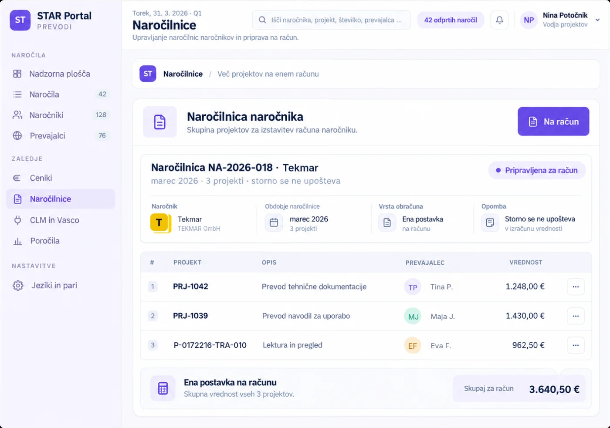Select Naročilnice in the sidebar
This screenshot has width=610, height=428.
pyautogui.click(x=61, y=199)
